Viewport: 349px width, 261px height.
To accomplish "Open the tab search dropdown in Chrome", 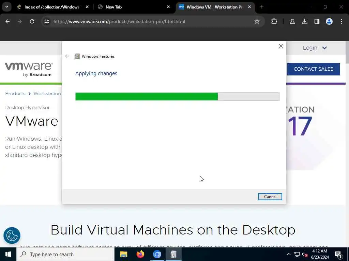I will point(7,7).
